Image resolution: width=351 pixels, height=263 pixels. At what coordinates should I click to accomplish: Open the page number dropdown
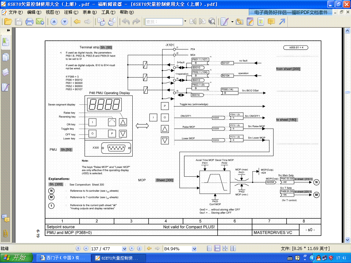[x=124, y=249]
